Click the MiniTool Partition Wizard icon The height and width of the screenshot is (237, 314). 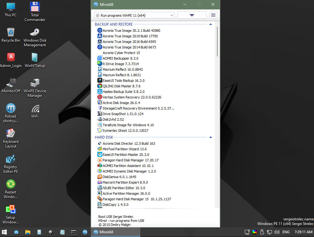click(100, 149)
